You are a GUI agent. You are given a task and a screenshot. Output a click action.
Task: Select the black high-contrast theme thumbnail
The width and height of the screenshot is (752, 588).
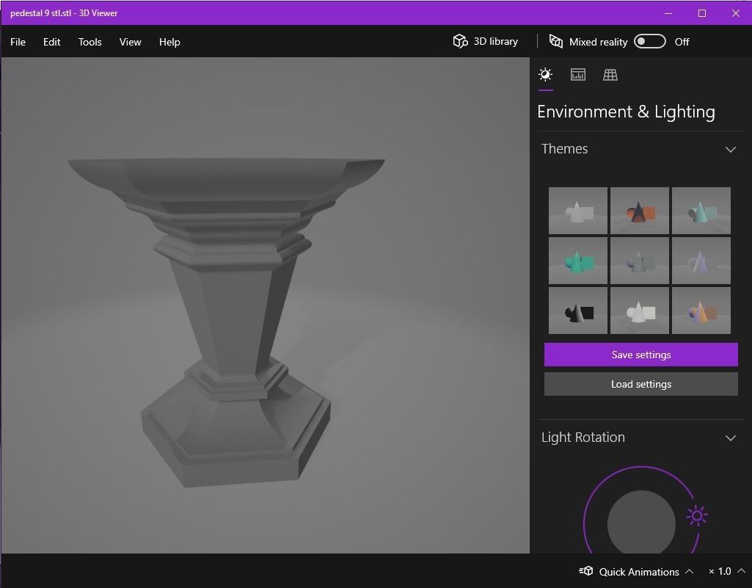click(578, 311)
